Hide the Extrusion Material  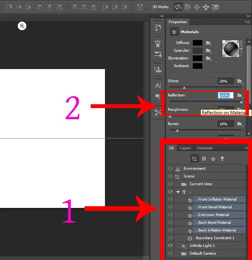point(170,214)
